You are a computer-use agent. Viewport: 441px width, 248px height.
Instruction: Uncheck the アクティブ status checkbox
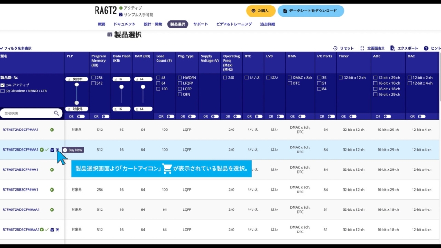(x=3, y=85)
